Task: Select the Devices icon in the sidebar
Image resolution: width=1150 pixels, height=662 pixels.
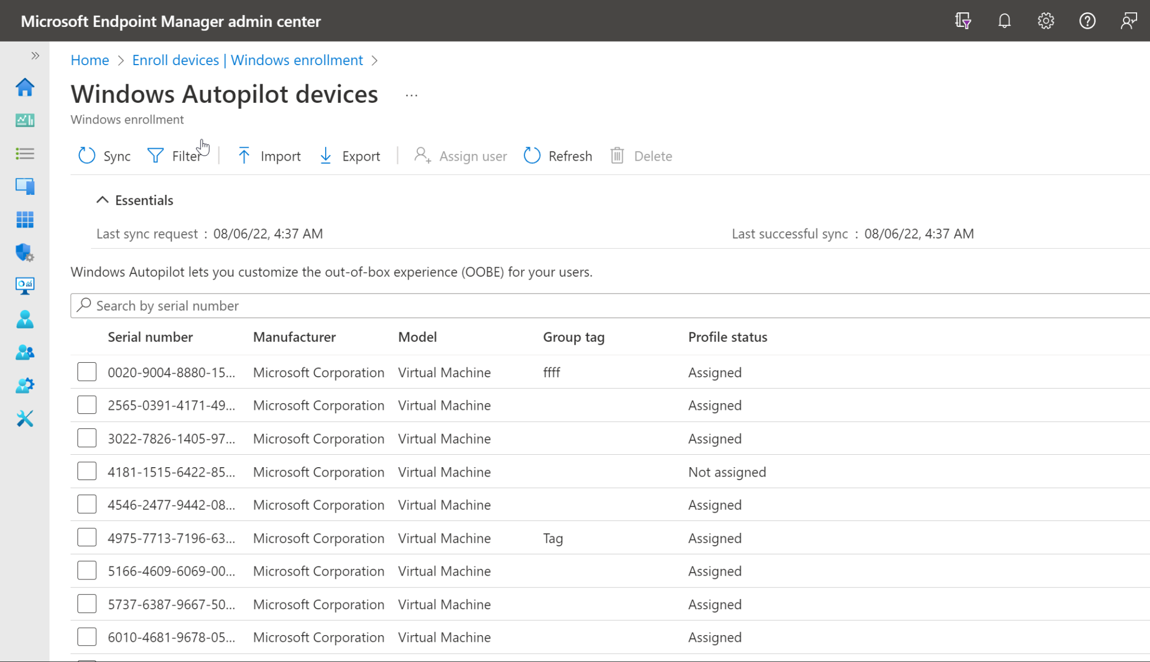Action: pos(25,186)
